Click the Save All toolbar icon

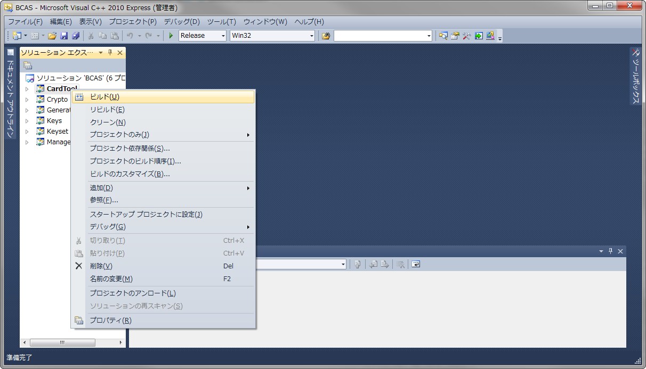click(x=76, y=36)
